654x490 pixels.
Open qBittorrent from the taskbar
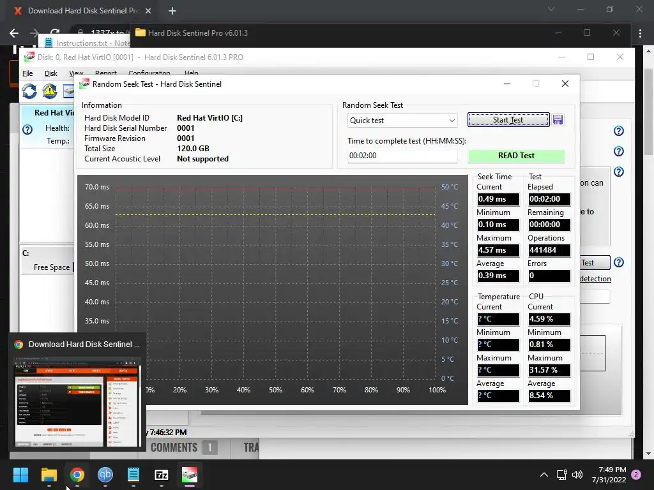(105, 475)
